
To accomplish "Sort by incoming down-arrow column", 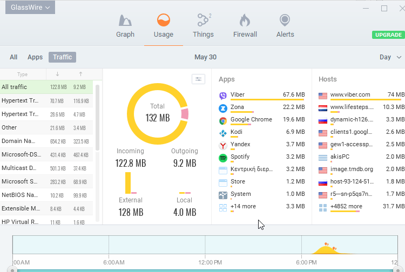I will click(x=57, y=74).
